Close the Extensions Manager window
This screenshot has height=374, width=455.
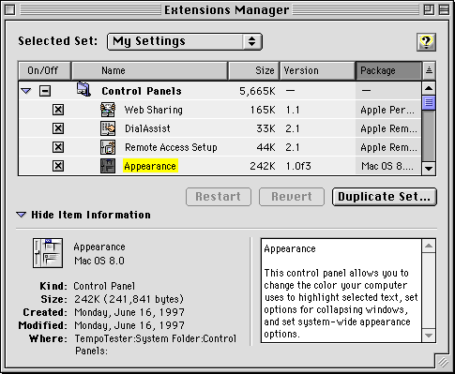(10, 10)
